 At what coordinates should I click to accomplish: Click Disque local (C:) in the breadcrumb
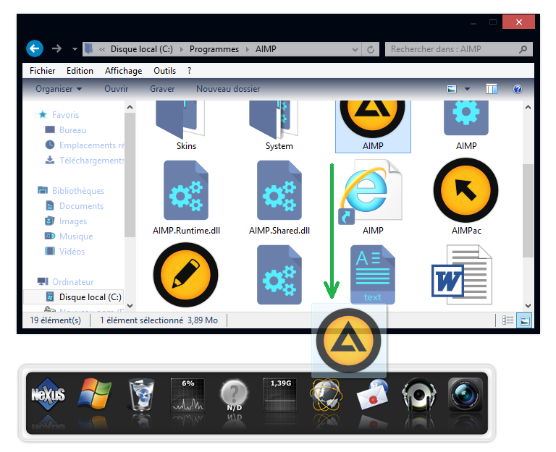pyautogui.click(x=141, y=49)
